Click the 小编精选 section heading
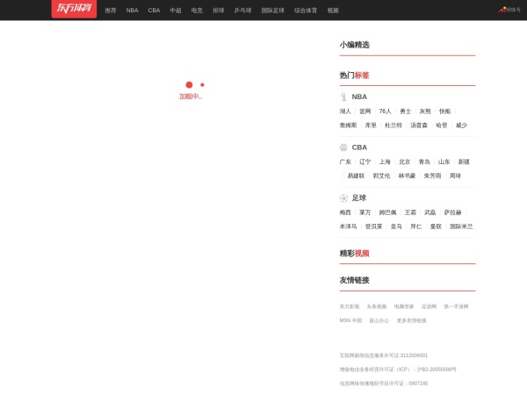Image resolution: width=527 pixels, height=395 pixels. (x=355, y=45)
